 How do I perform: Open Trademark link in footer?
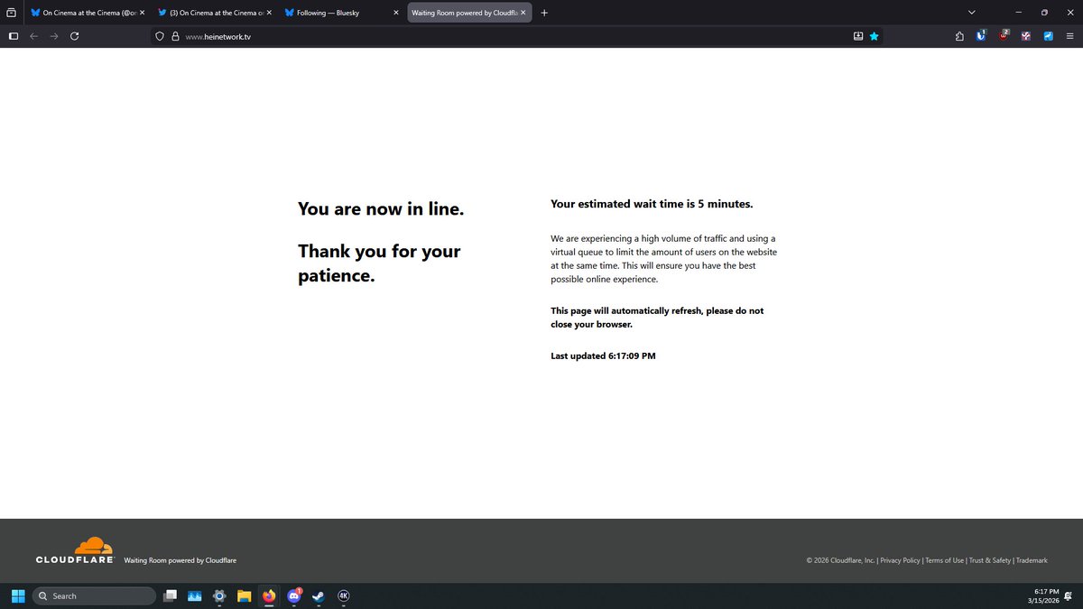tap(1031, 560)
